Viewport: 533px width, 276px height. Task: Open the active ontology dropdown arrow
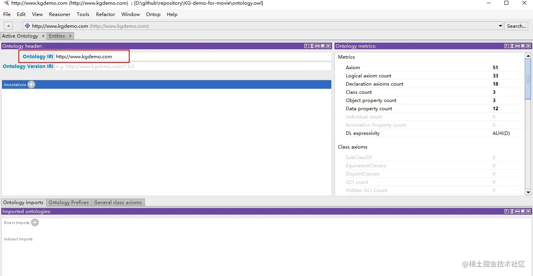[500, 26]
